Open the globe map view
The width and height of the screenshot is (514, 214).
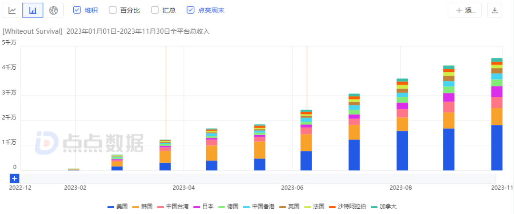click(x=53, y=10)
